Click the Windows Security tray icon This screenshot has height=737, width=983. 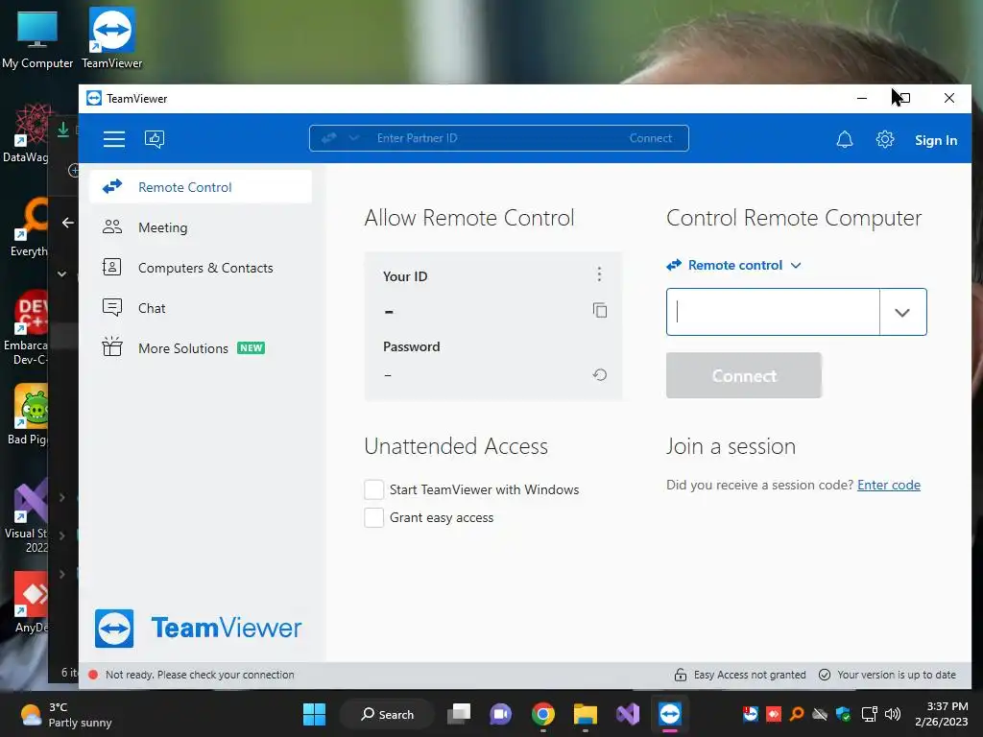click(x=843, y=714)
